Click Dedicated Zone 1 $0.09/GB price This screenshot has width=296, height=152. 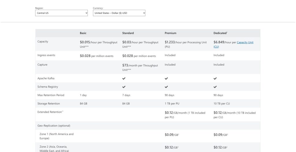click(x=221, y=135)
